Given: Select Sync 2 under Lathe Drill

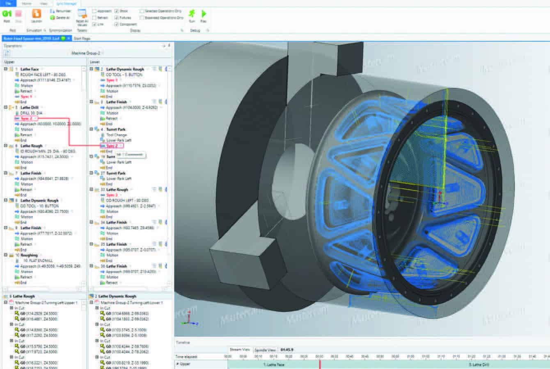Looking at the screenshot, I should coord(27,118).
